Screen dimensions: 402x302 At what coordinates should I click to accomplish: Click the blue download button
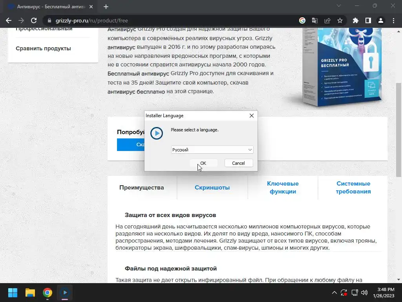(x=131, y=145)
